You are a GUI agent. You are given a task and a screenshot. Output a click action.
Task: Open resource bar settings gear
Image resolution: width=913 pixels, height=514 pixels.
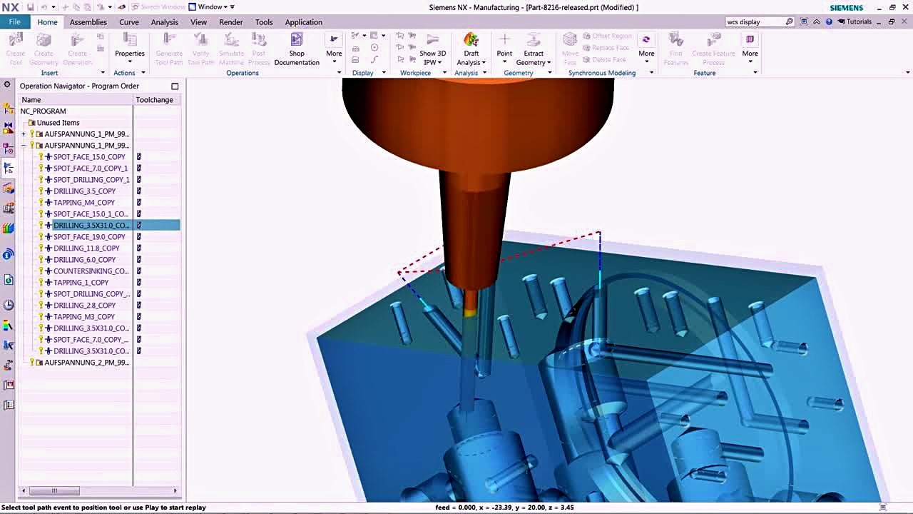point(7,86)
